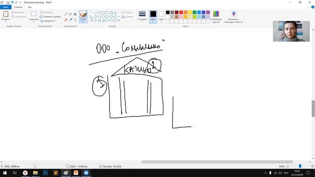Select Color 1 foreground box
This screenshot has width=315, height=177.
[x=153, y=17]
